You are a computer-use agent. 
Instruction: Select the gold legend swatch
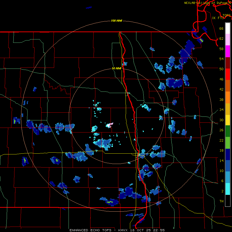pos(228,109)
